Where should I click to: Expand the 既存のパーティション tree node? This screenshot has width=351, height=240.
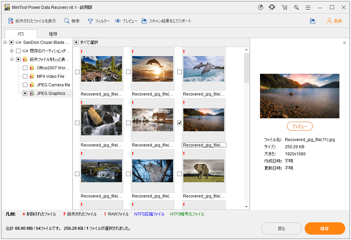coord(12,51)
